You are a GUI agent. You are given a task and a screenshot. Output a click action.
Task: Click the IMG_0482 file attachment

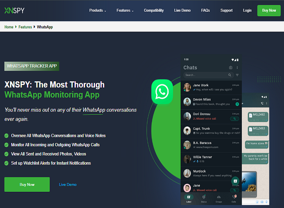pyautogui.click(x=258, y=117)
